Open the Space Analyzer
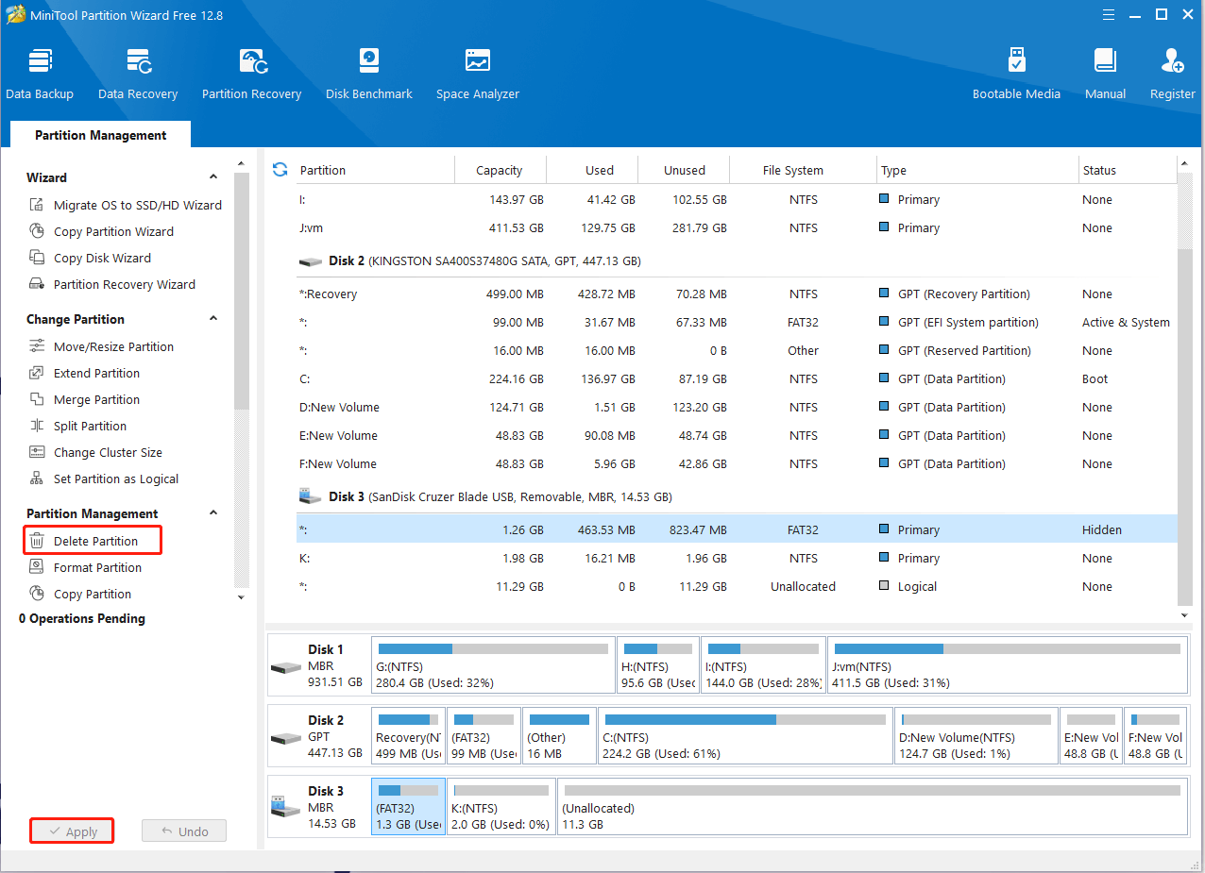 [x=478, y=74]
